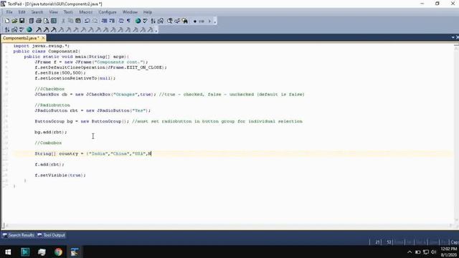Run spell check from the upper toolbar
Screen dimensions: 459x258
pyautogui.click(x=145, y=21)
